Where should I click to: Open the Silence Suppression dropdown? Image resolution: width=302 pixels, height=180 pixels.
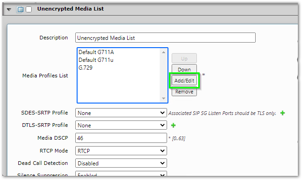coord(121,174)
